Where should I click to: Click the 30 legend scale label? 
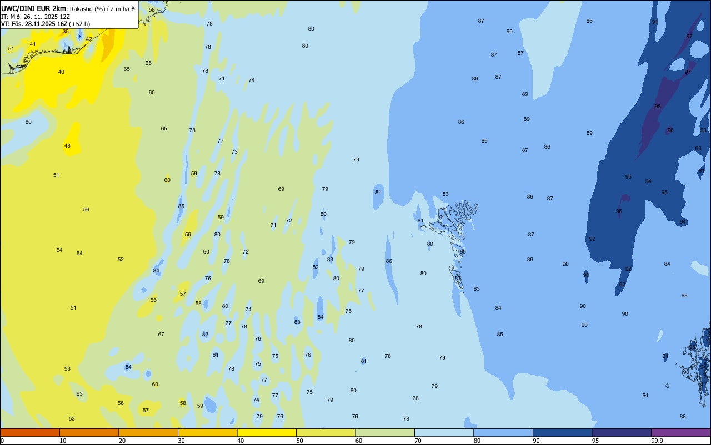pyautogui.click(x=181, y=441)
